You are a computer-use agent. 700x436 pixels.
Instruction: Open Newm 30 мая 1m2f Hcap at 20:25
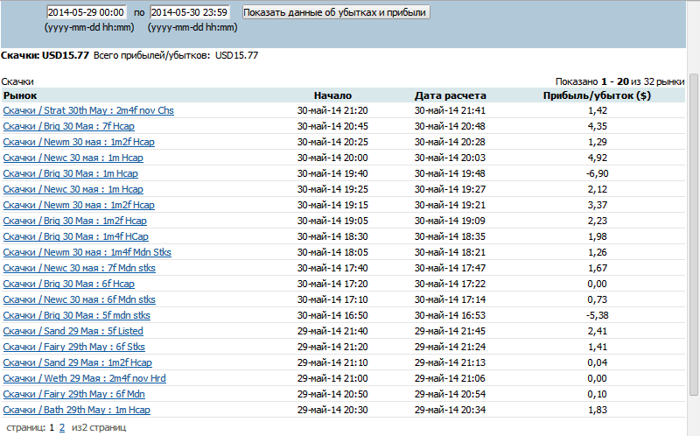point(79,142)
